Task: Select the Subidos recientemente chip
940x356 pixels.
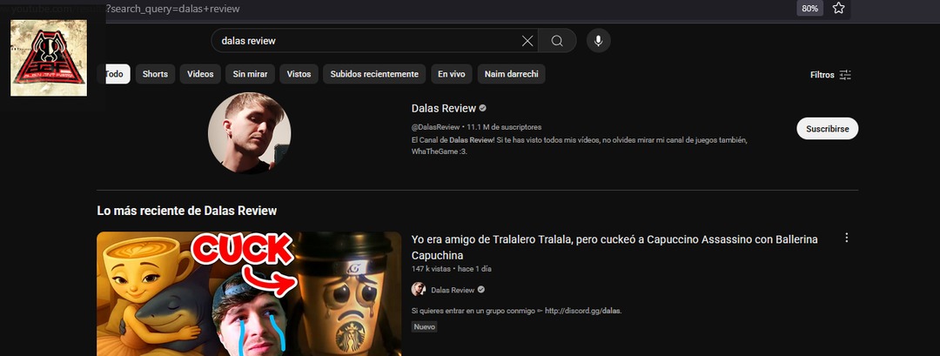Action: (374, 74)
